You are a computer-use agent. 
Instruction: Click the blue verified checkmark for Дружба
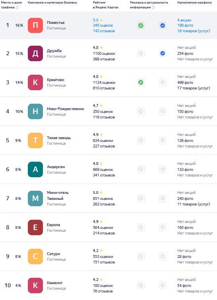(x=163, y=53)
